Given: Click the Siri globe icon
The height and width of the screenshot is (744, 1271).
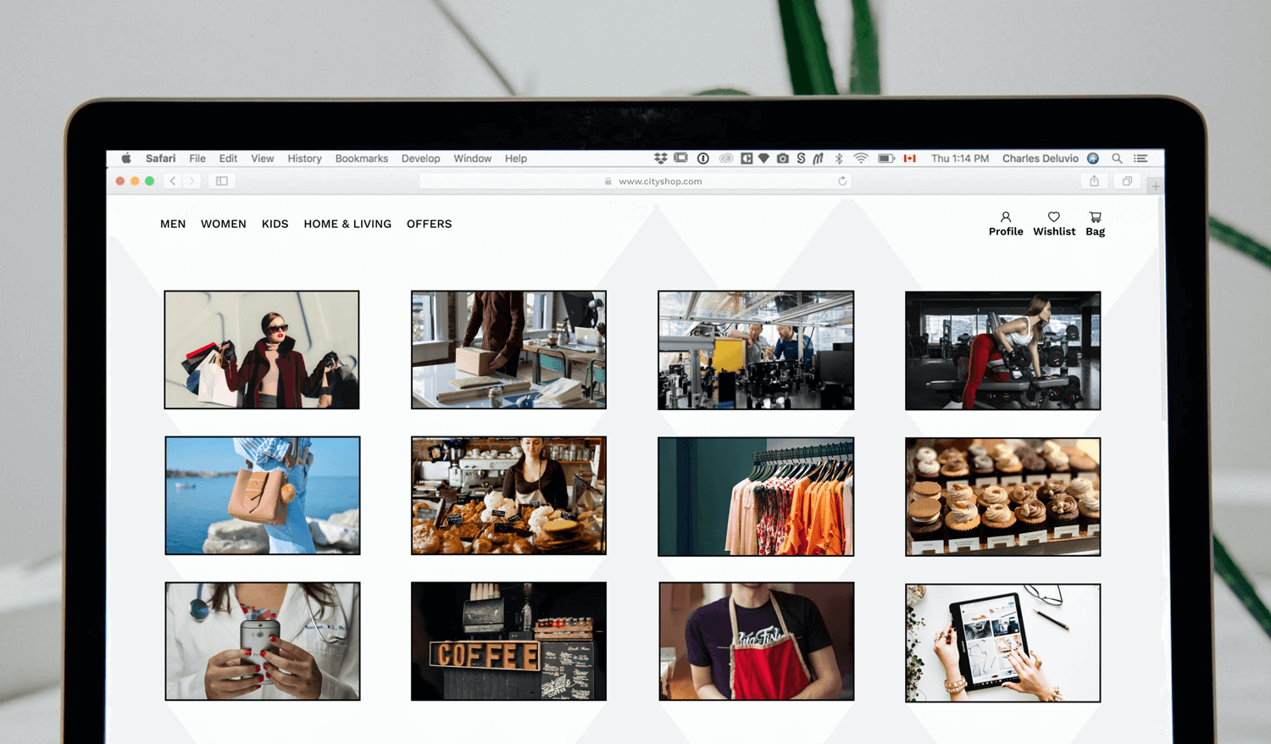Looking at the screenshot, I should click(x=1093, y=158).
